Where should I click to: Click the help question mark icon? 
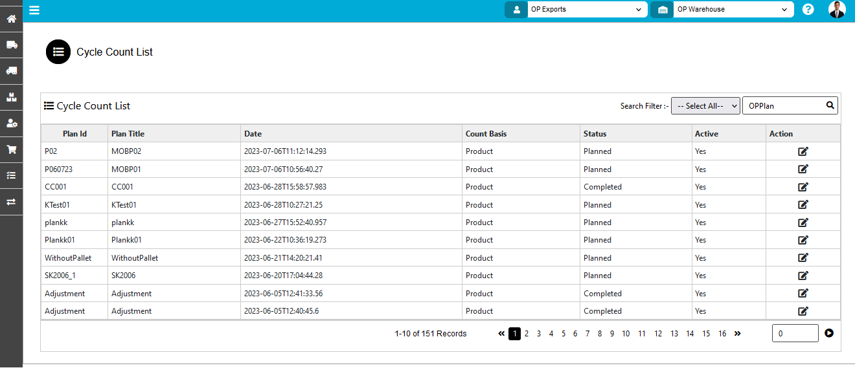click(x=808, y=10)
